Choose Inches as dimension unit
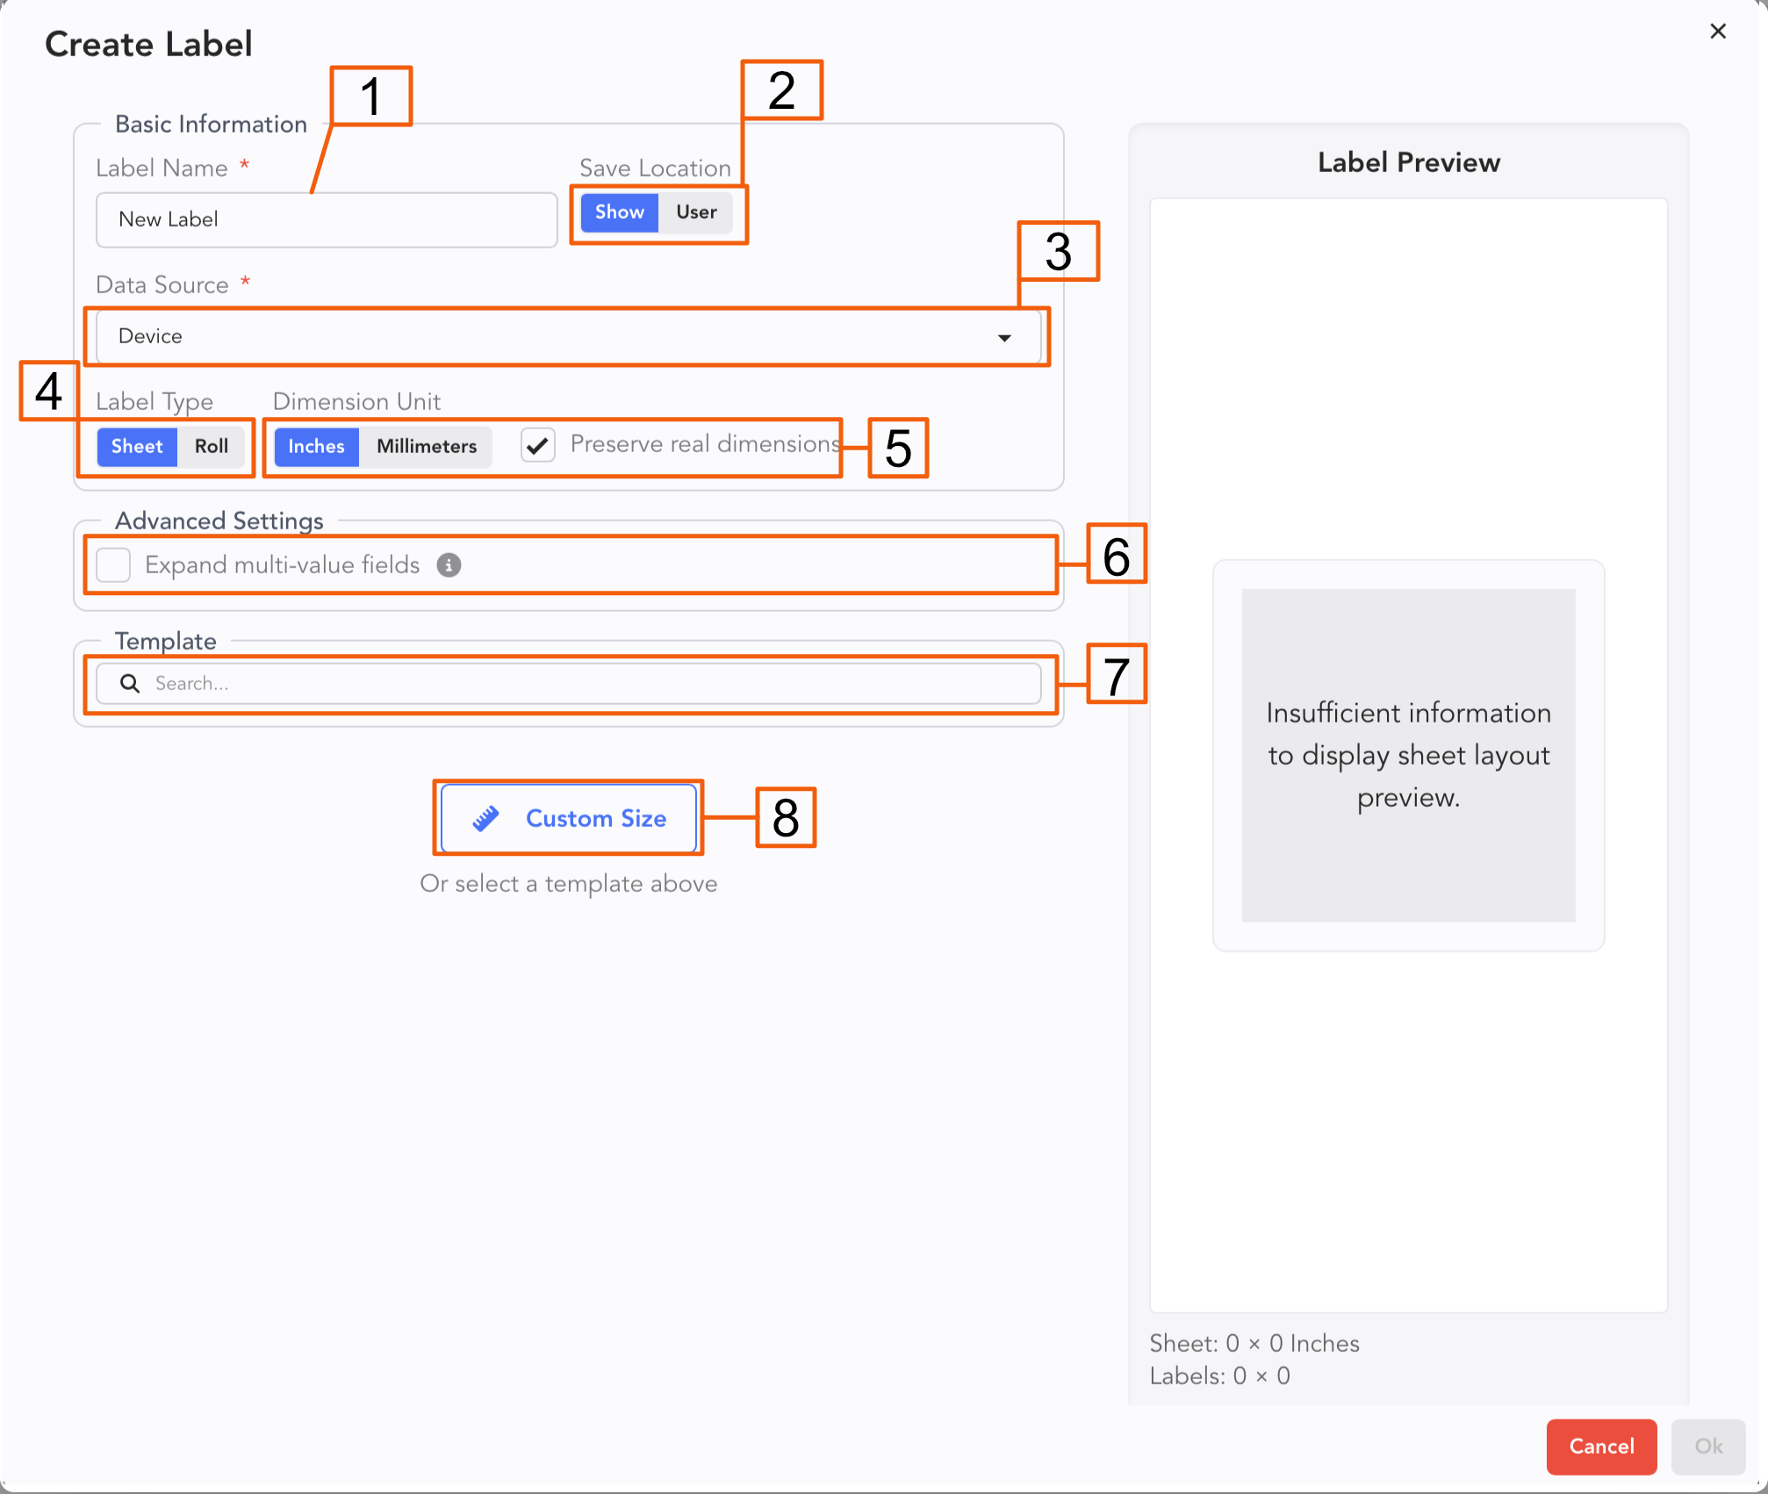The width and height of the screenshot is (1768, 1494). 316,447
